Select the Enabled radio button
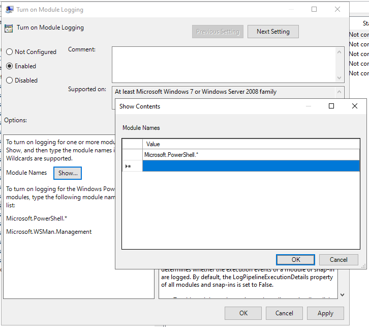 pyautogui.click(x=10, y=66)
